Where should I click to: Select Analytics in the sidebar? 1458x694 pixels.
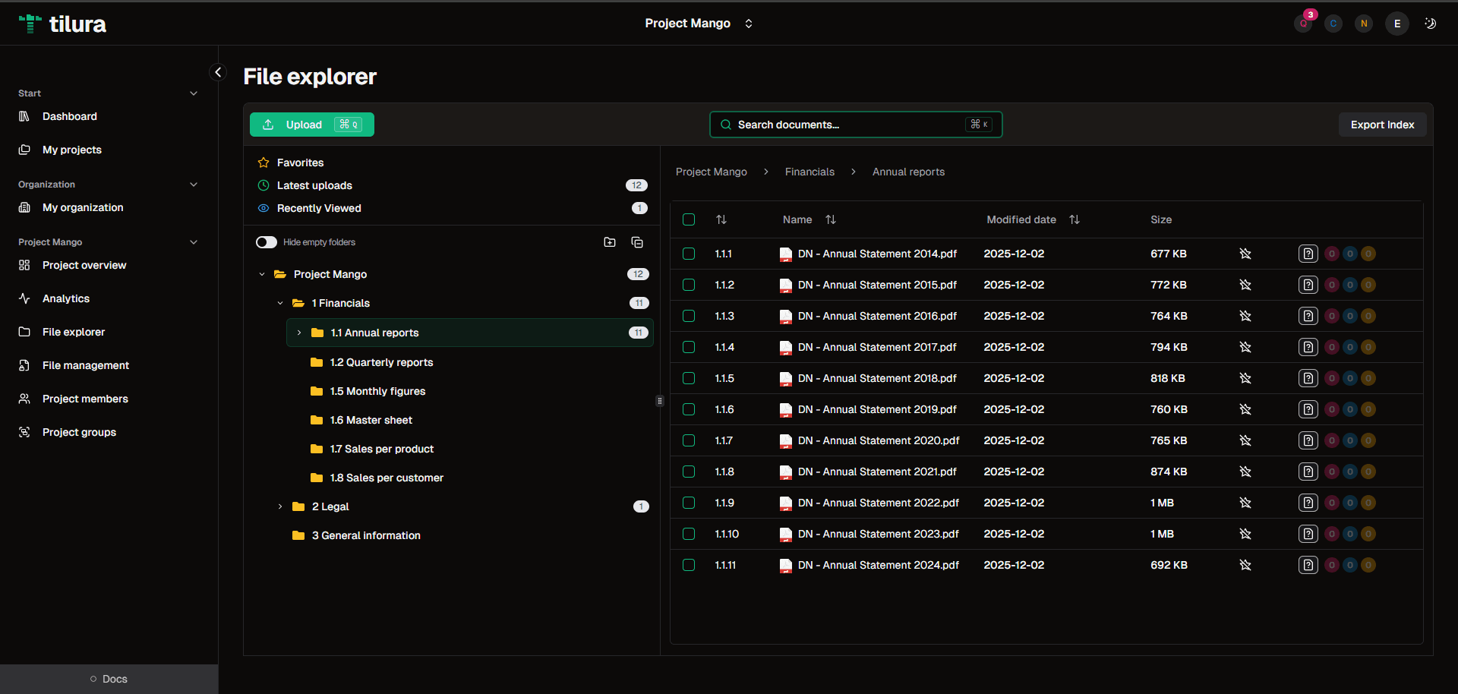[x=66, y=298]
